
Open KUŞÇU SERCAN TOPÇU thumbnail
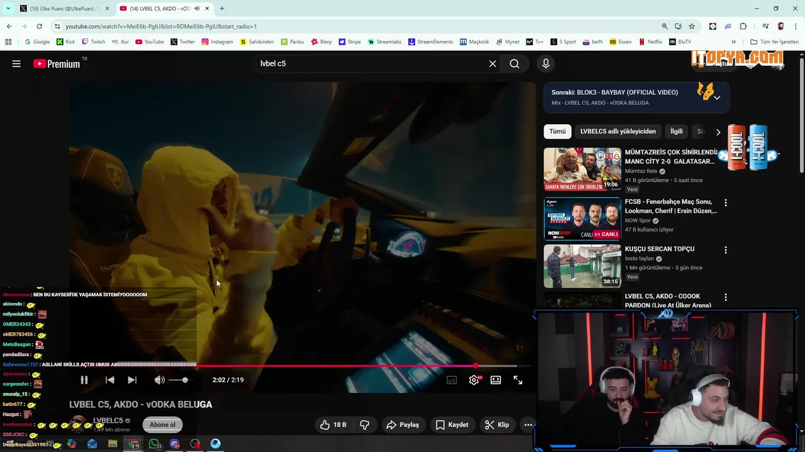click(582, 266)
